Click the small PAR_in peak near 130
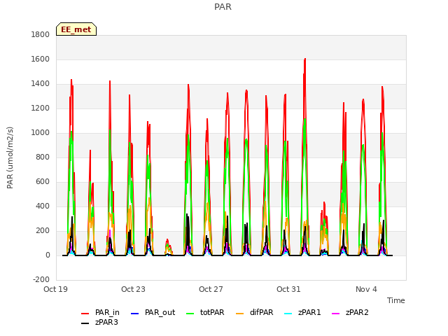Image resolution: width=448 pixels, height=336 pixels. (x=167, y=239)
